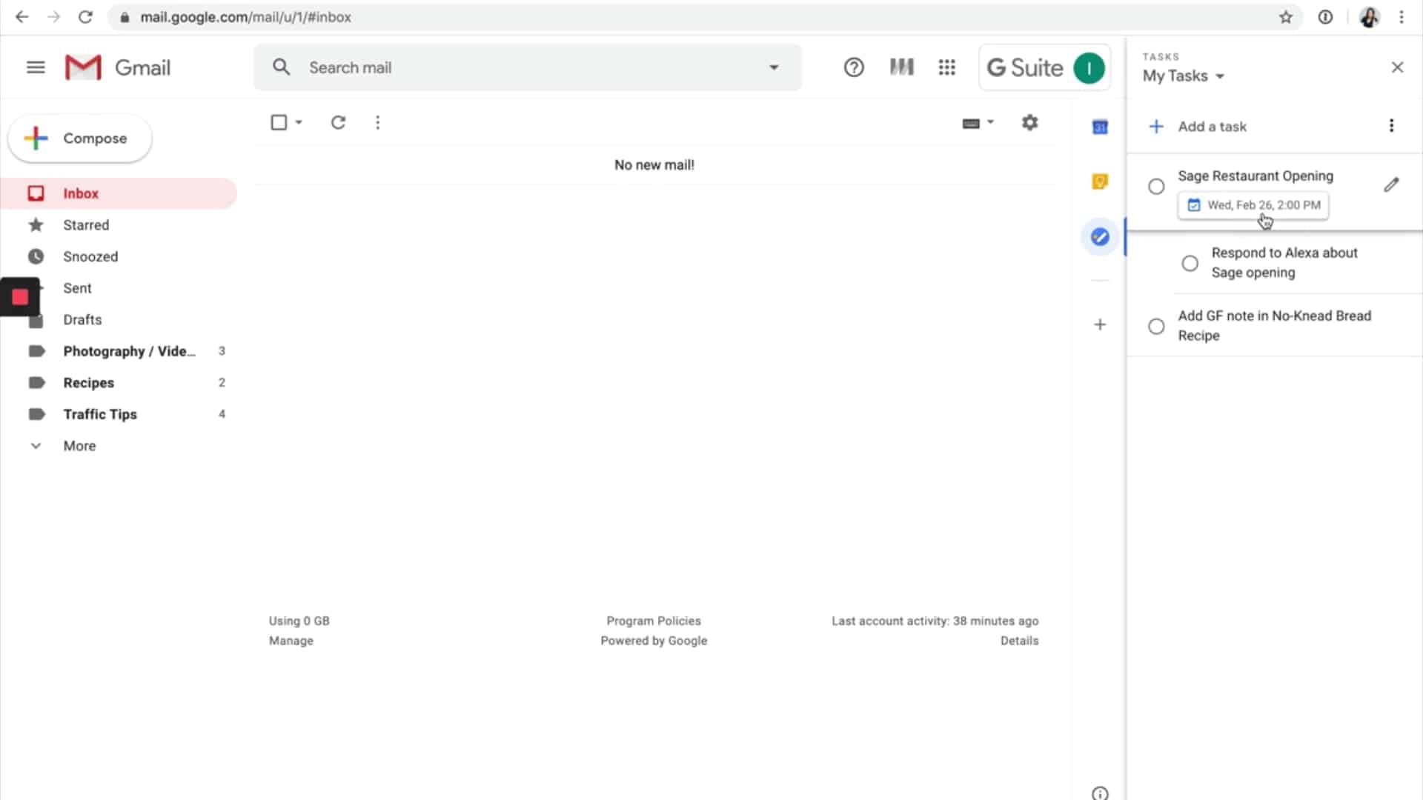This screenshot has width=1423, height=800.
Task: Bookmark this page with the star
Action: (x=1286, y=17)
